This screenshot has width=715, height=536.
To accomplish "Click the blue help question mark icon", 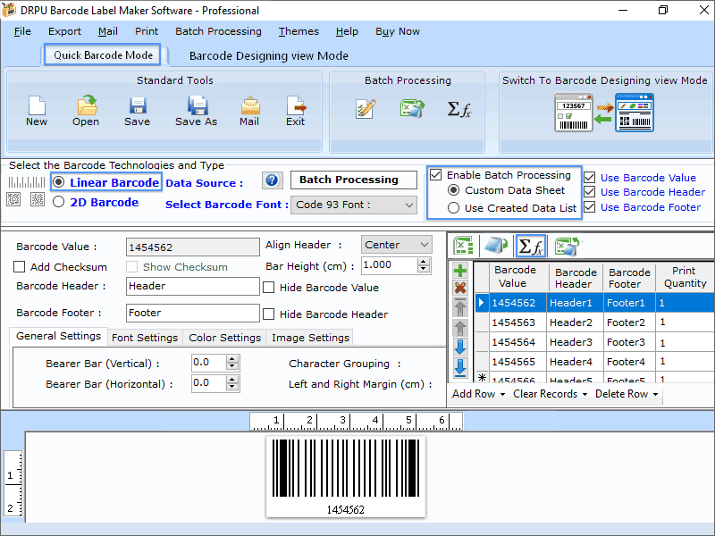I will 273,180.
